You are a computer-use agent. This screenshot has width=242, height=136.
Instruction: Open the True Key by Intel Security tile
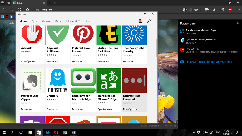(134, 45)
